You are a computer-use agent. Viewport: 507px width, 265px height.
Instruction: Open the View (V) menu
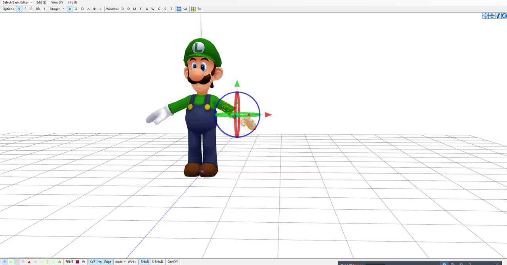(57, 2)
